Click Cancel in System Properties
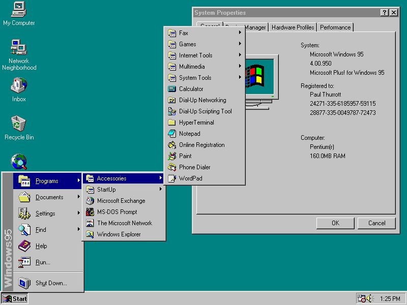 coord(376,223)
